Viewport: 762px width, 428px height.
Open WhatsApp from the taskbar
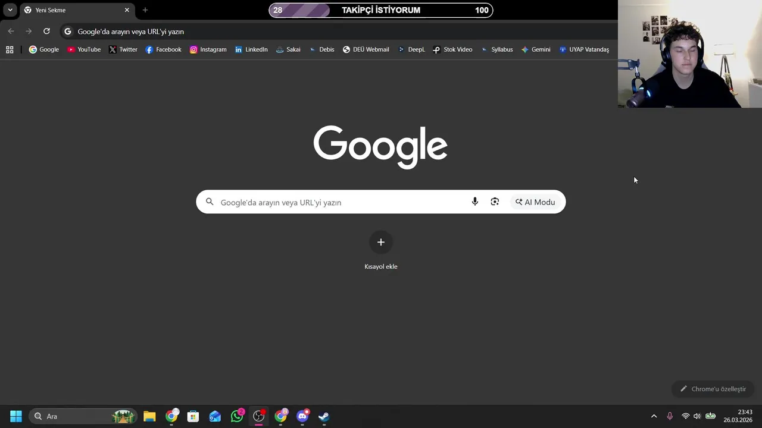tap(237, 416)
